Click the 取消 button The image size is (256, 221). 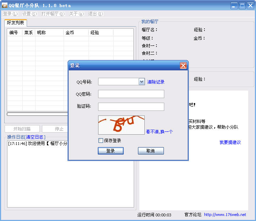pyautogui.click(x=151, y=151)
